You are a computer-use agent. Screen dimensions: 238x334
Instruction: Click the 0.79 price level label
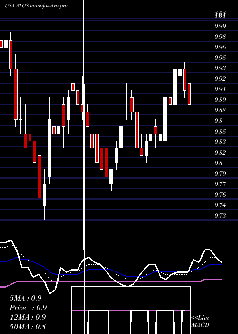pyautogui.click(x=220, y=173)
